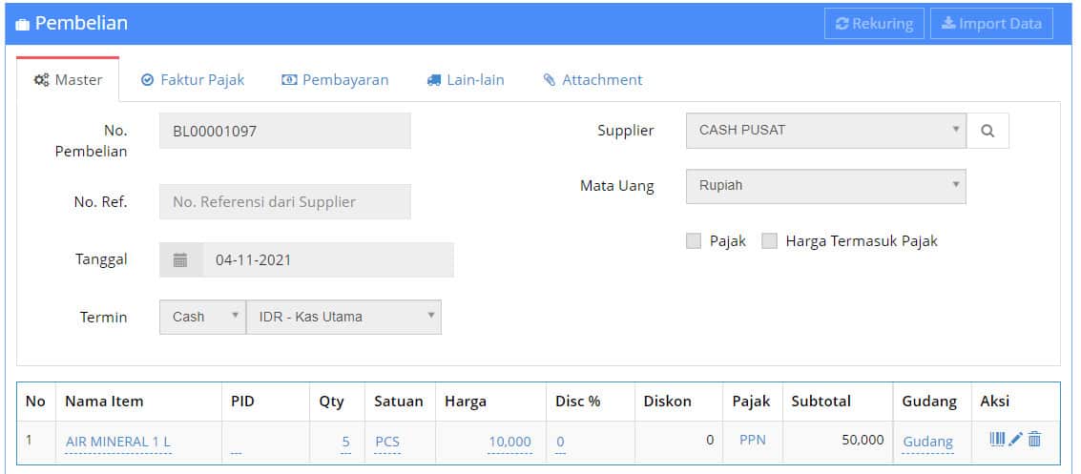
Task: Tick the Harga Termasuk Pajak checkbox
Action: [x=770, y=241]
